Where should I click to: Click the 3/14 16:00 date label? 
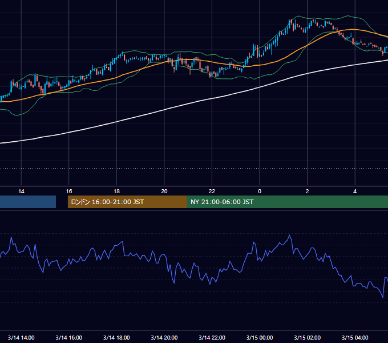point(69,337)
